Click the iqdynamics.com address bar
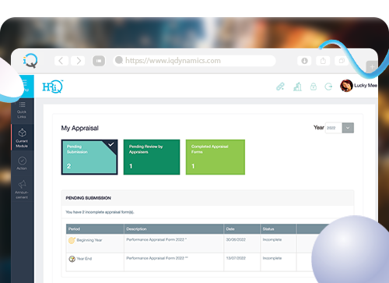 point(194,61)
